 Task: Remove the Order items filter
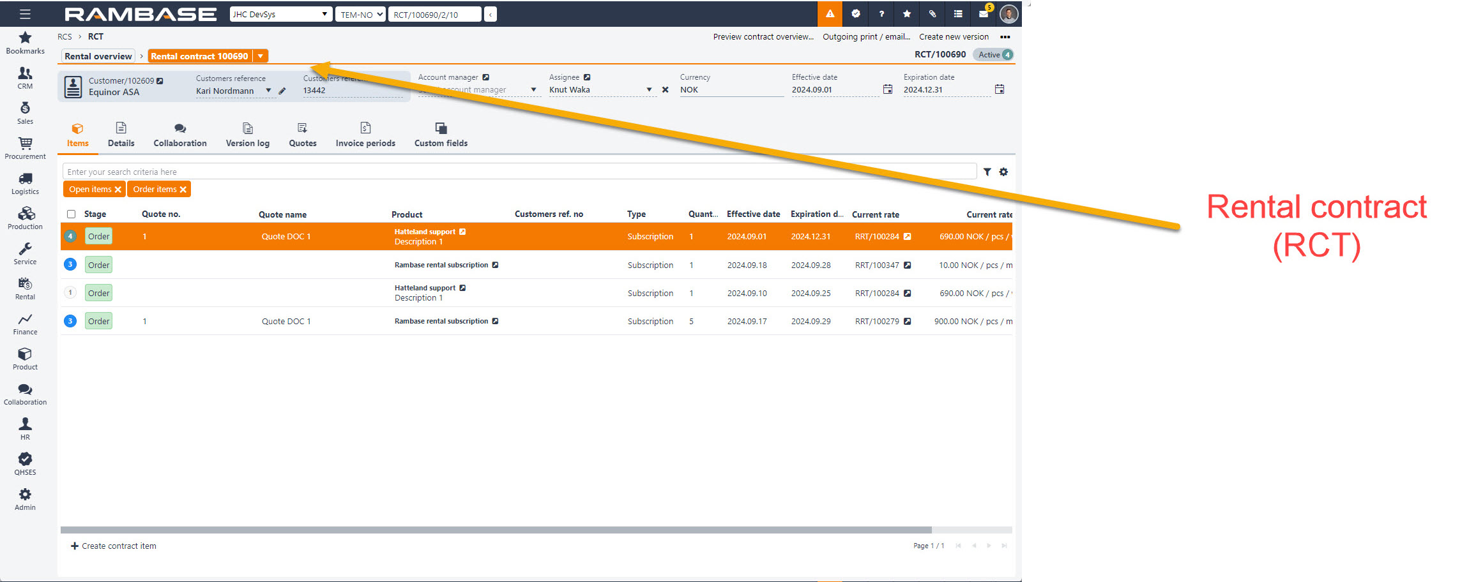click(183, 190)
